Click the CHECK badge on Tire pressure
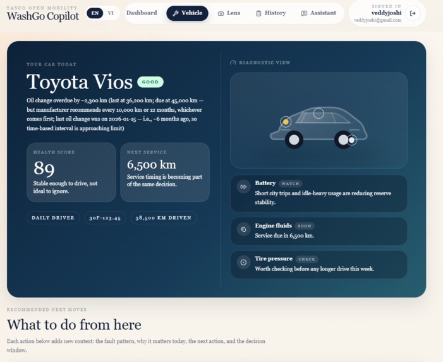Image resolution: width=443 pixels, height=362 pixels. point(307,259)
